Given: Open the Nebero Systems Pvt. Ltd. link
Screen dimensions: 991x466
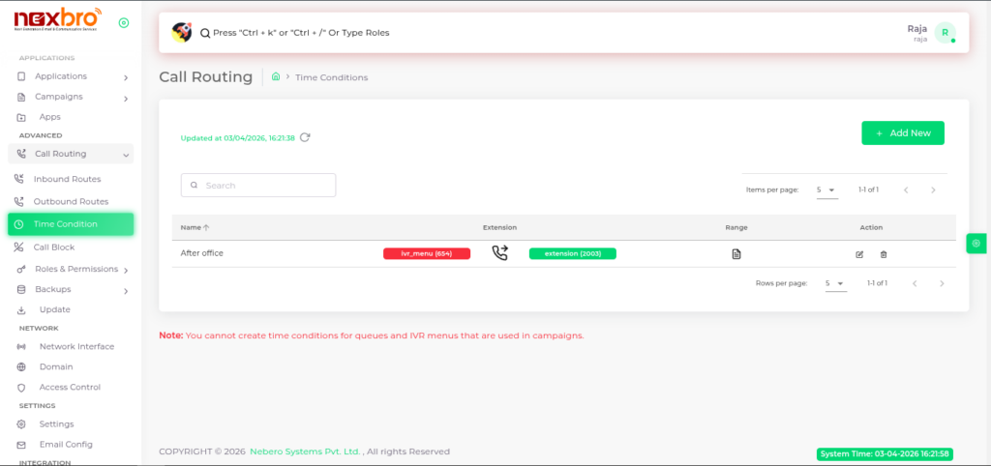Looking at the screenshot, I should click(x=304, y=451).
